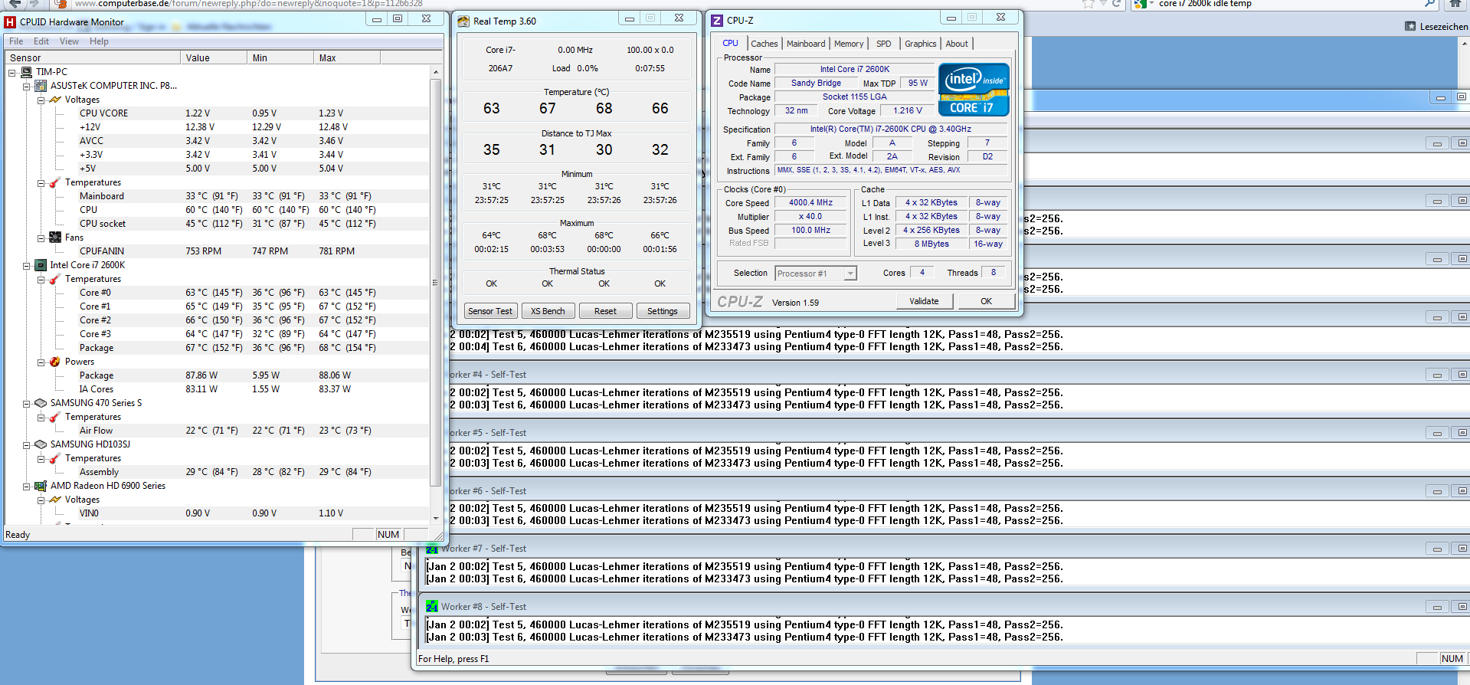This screenshot has width=1470, height=685.
Task: Click the Worker #8 Self-Test window icon
Action: (x=432, y=607)
